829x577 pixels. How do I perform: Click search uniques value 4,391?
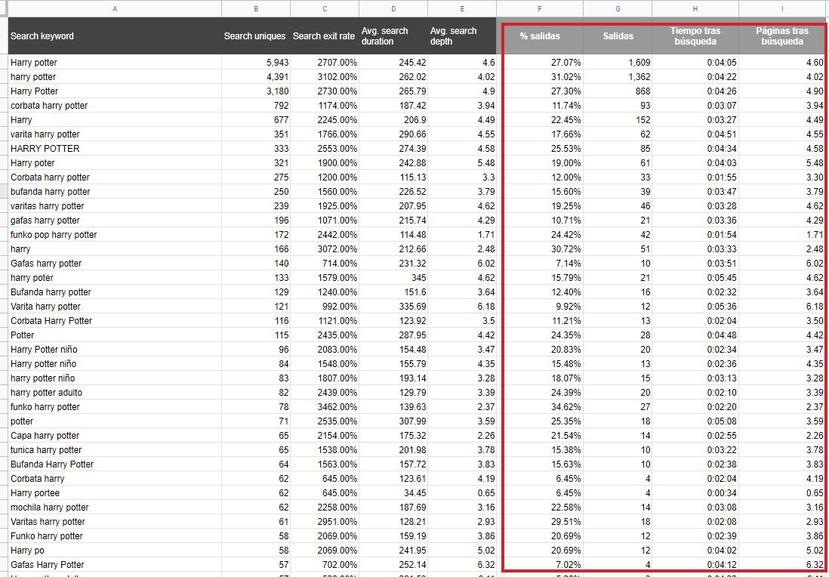pos(256,77)
